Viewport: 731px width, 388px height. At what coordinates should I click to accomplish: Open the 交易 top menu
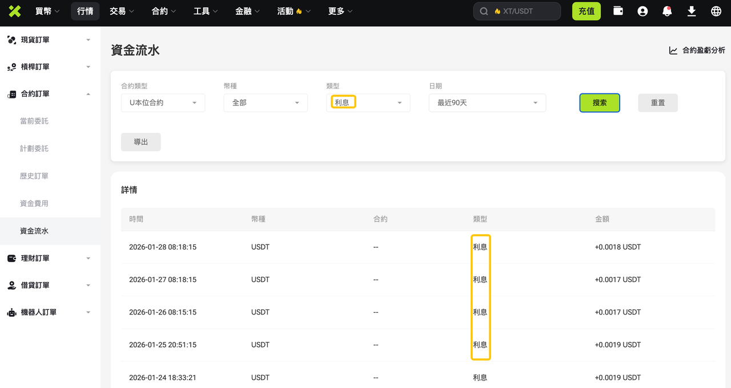point(122,11)
